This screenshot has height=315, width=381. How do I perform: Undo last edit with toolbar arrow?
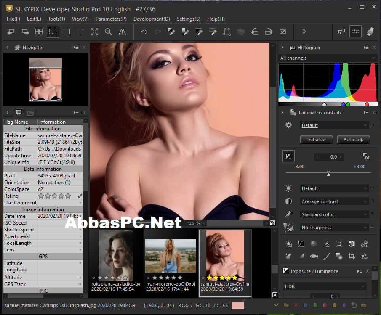tap(144, 32)
